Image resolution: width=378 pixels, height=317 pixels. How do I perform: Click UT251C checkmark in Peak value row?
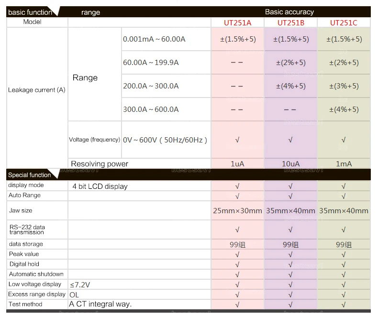(344, 255)
